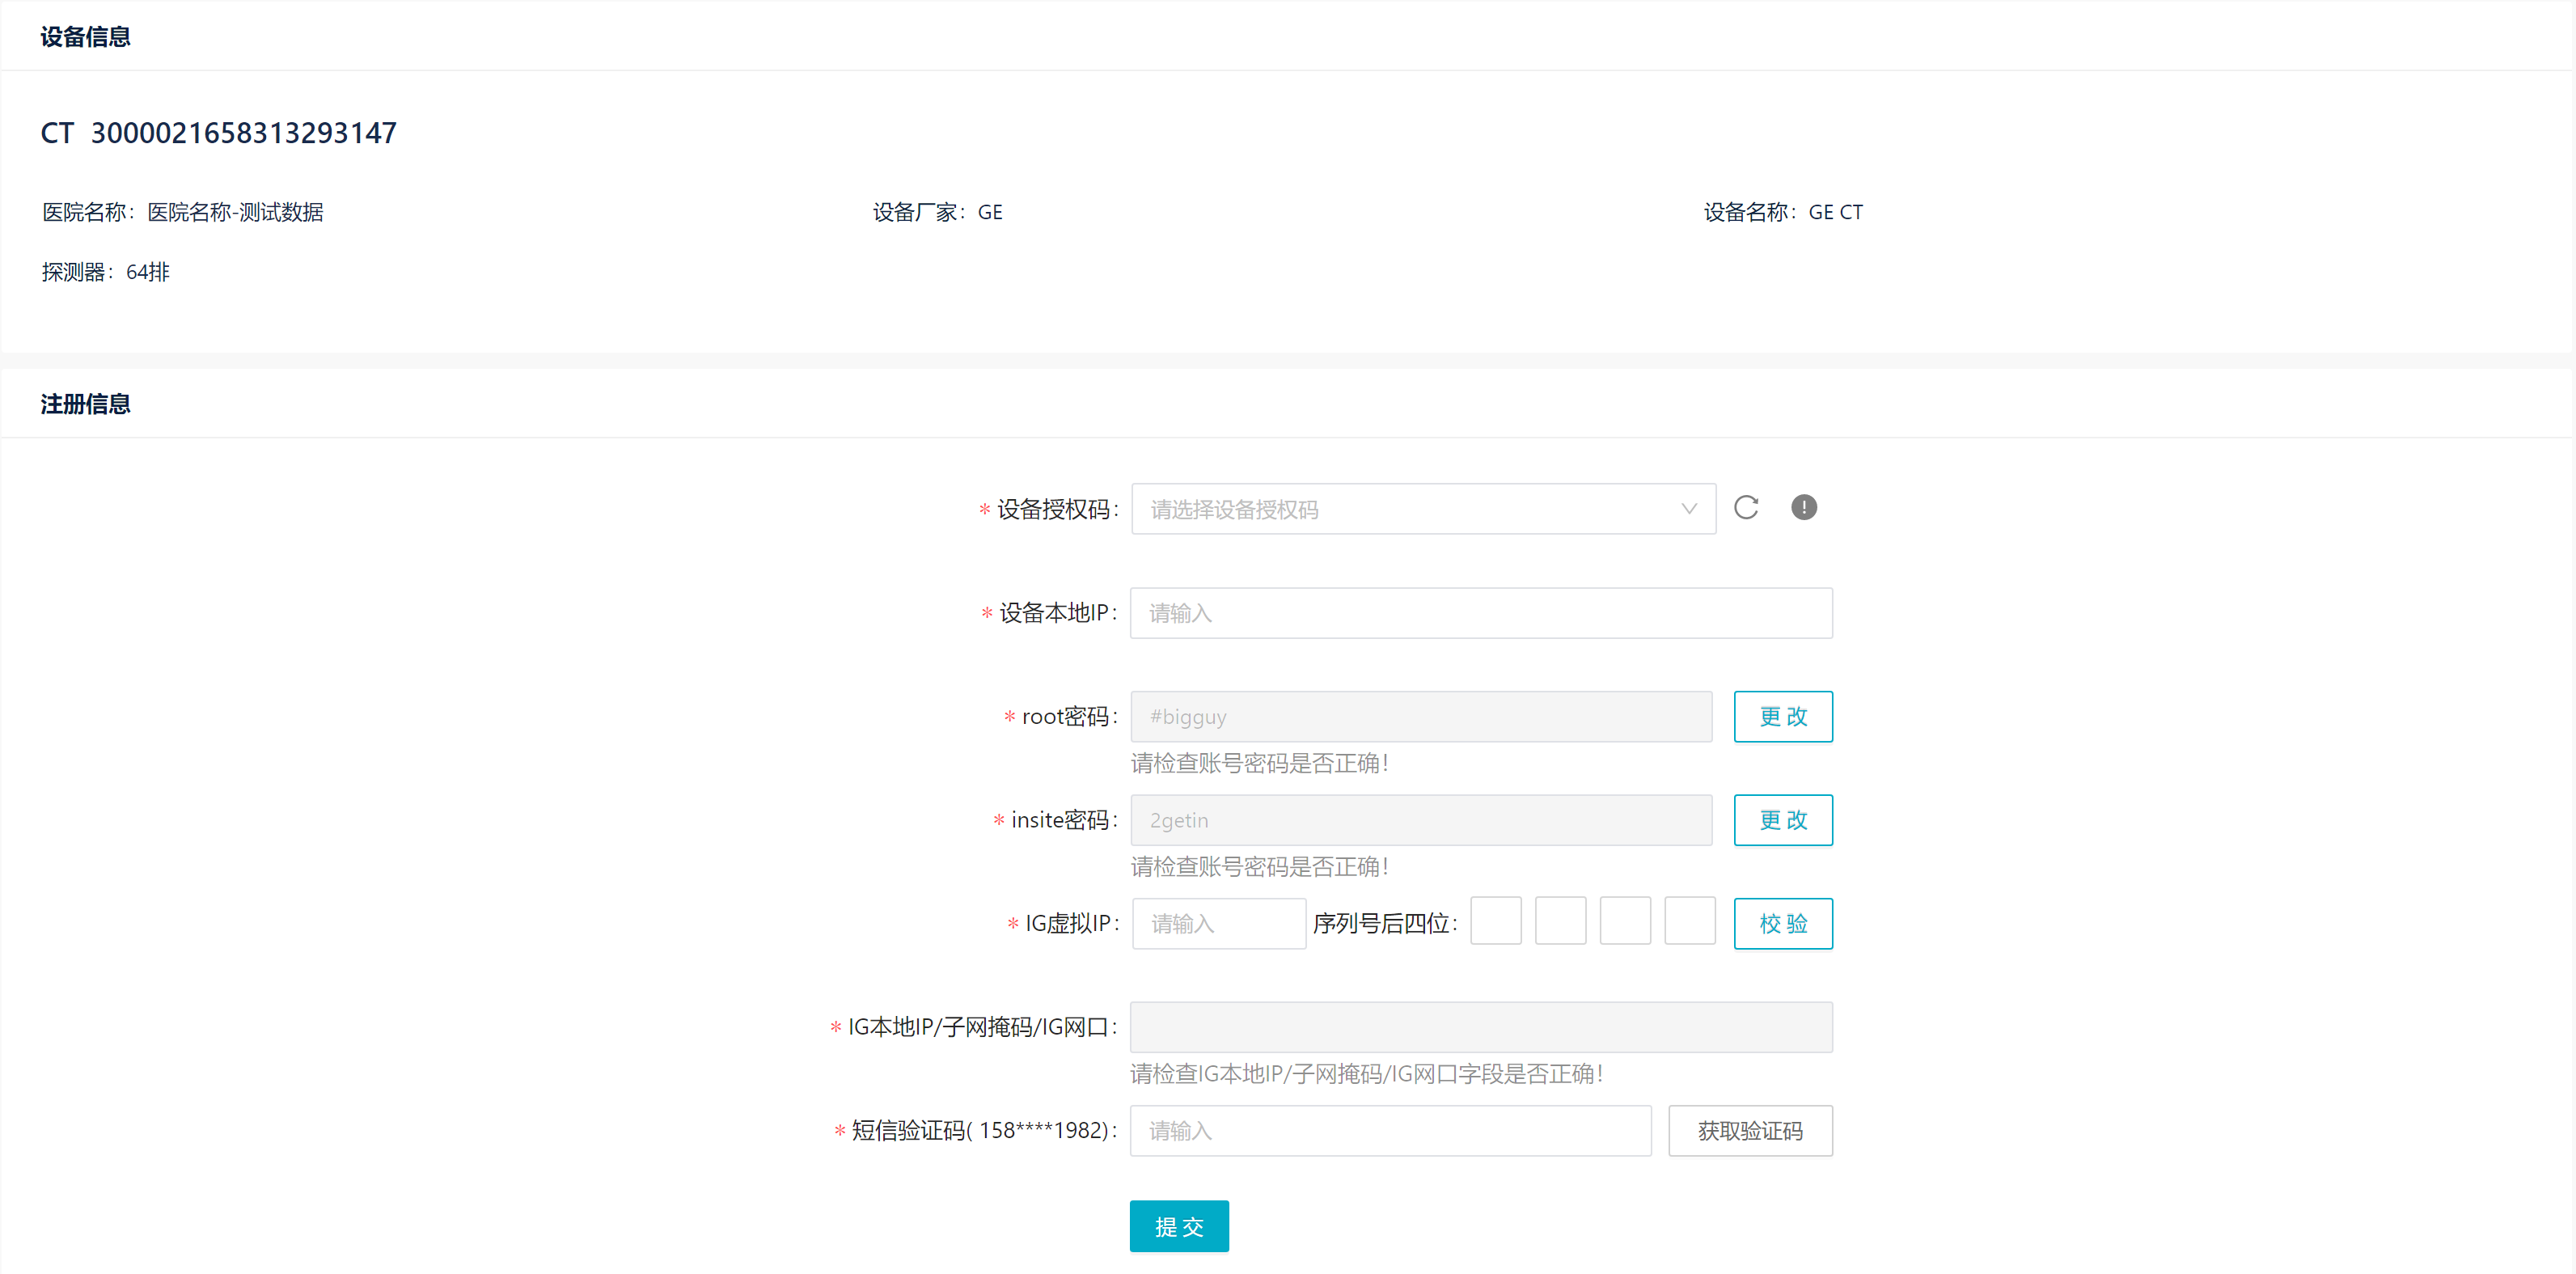This screenshot has width=2576, height=1274.
Task: Click the IG本地IP/子网掩码/IG网口 field
Action: point(1480,1026)
